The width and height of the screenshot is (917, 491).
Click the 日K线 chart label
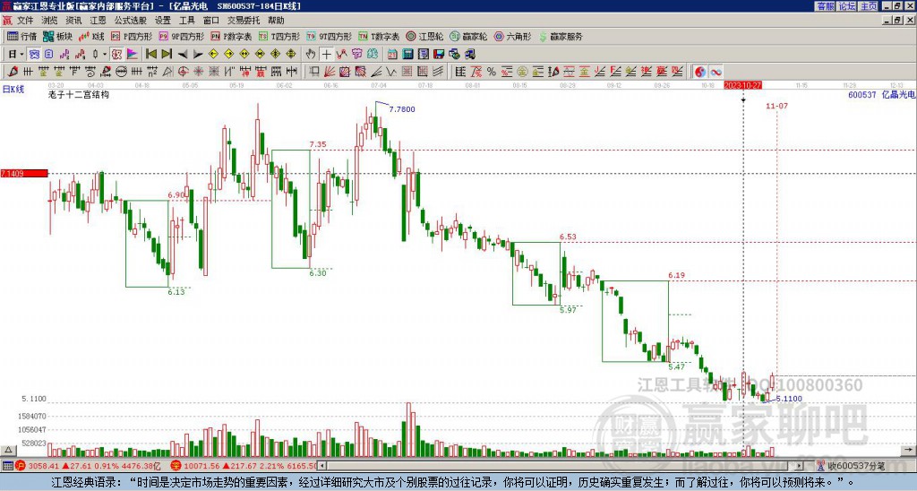pyautogui.click(x=13, y=90)
